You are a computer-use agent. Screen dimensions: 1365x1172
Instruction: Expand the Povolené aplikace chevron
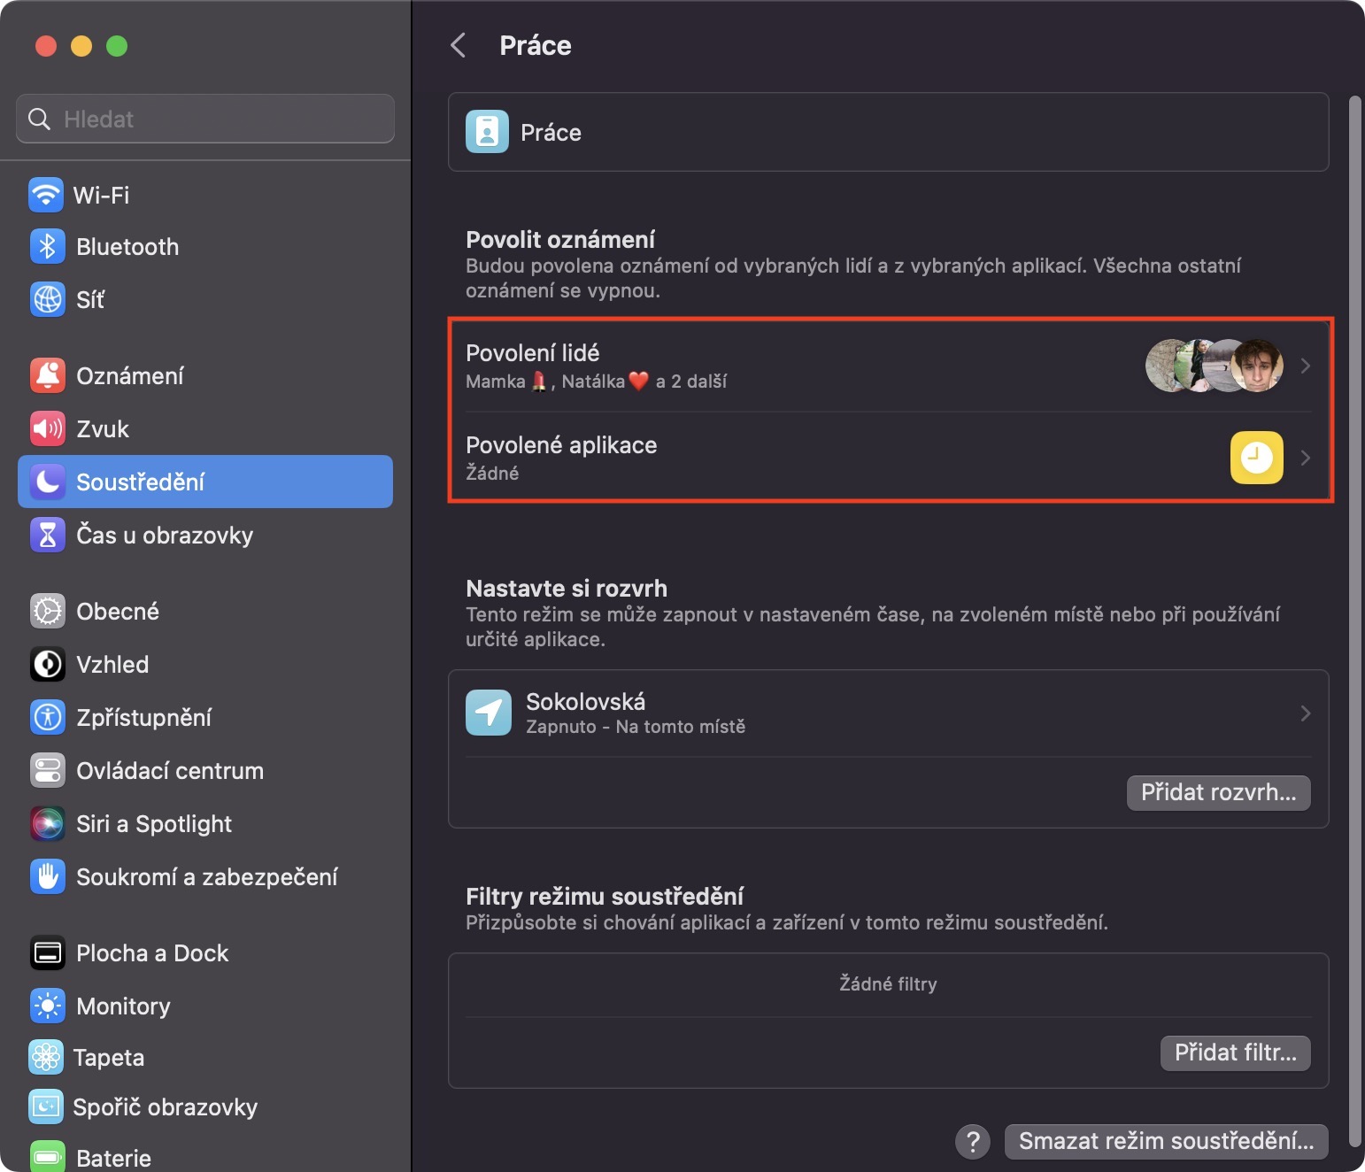1305,458
